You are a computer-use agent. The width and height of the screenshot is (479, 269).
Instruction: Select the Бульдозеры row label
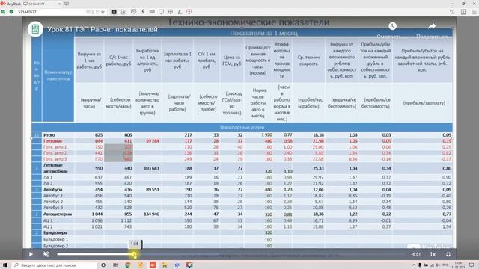point(55,232)
